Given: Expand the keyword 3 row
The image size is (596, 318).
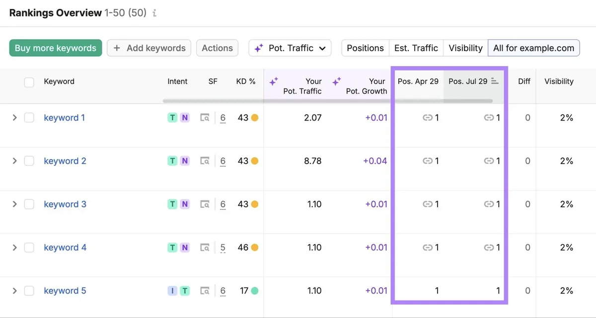Looking at the screenshot, I should (14, 204).
